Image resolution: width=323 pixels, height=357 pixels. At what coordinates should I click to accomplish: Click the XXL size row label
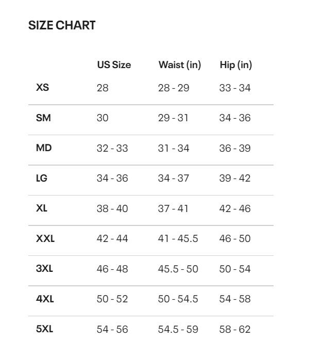coord(45,239)
